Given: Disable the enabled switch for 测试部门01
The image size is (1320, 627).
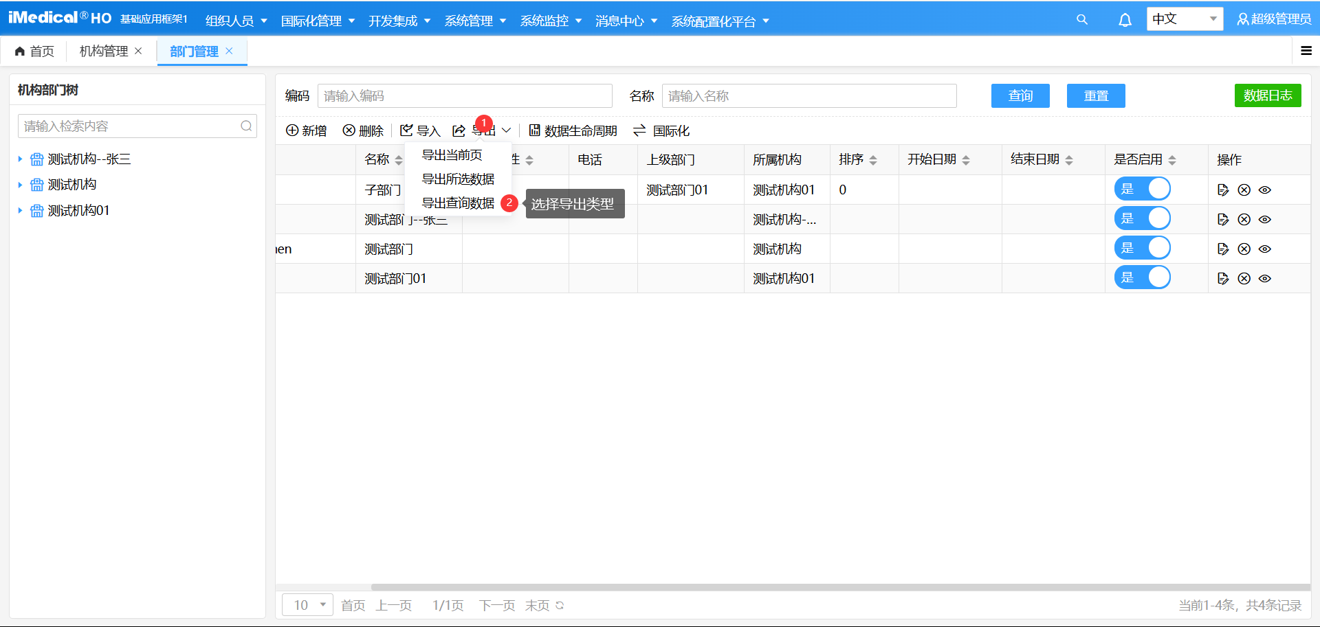Looking at the screenshot, I should pos(1142,278).
